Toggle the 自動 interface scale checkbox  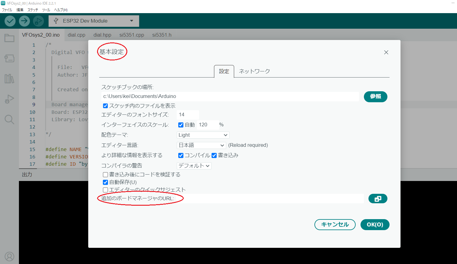pyautogui.click(x=181, y=125)
